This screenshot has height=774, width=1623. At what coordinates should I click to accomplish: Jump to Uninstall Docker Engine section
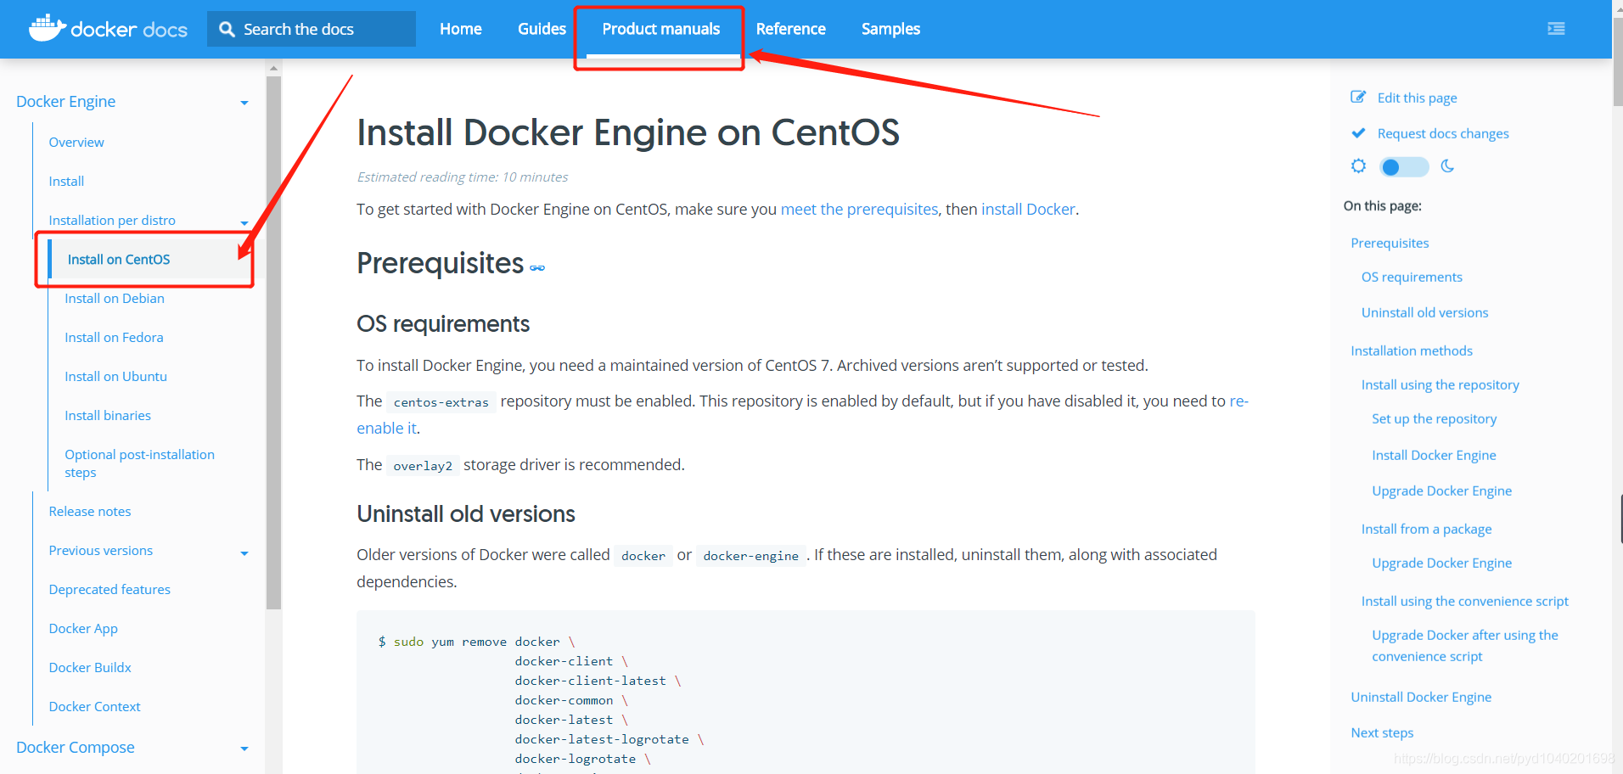[x=1421, y=697]
